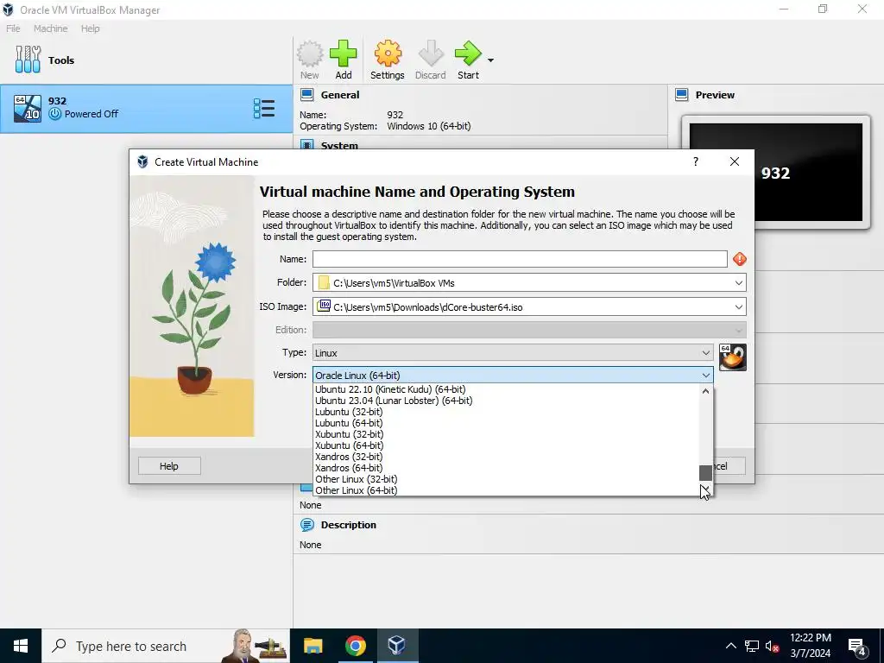
Task: Open the notification center icon
Action: (x=857, y=646)
